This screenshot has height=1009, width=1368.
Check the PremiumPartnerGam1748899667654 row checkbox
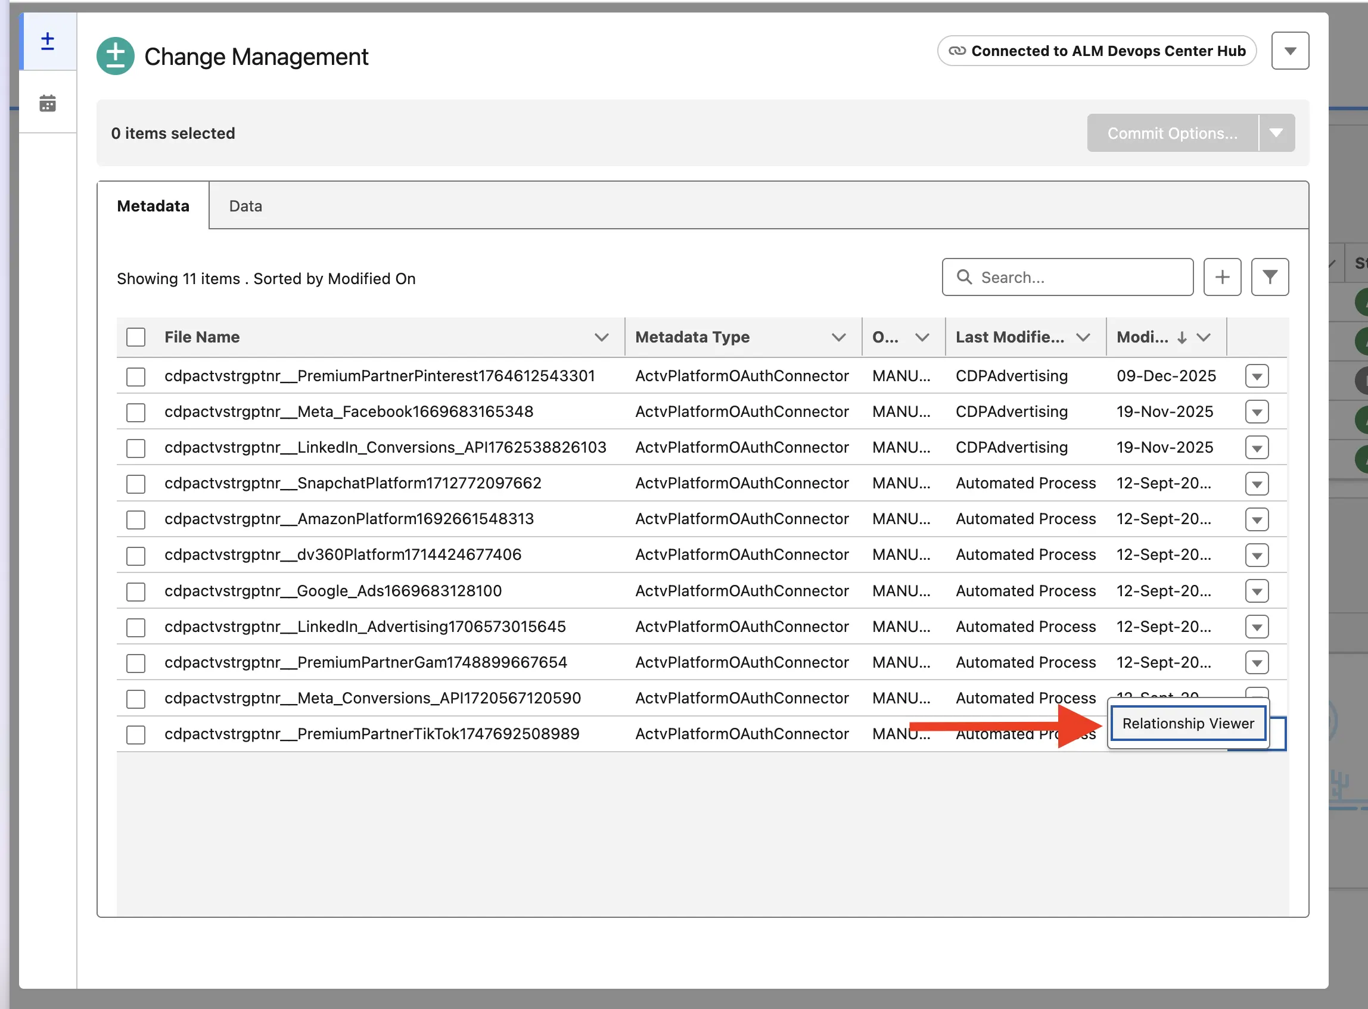pyautogui.click(x=136, y=663)
